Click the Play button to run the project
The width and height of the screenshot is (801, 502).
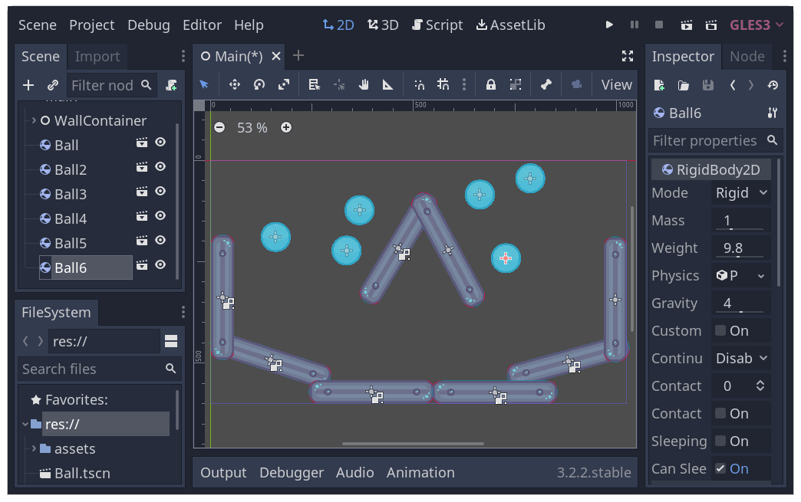click(x=609, y=24)
